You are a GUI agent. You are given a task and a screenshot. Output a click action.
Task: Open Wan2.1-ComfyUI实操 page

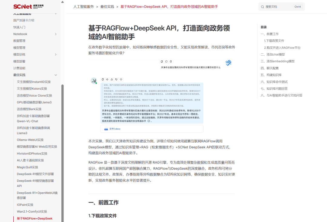click(32, 211)
